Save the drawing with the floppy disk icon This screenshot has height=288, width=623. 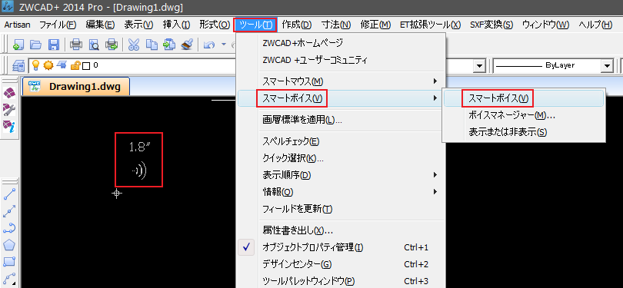pos(53,45)
